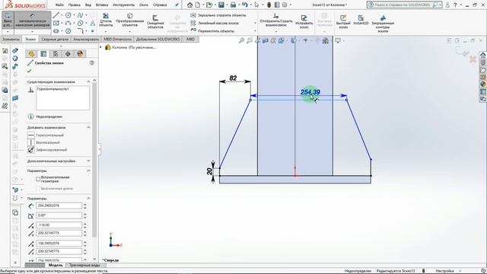Click the Home icon in title toolbar
487x274 pixels.
click(x=189, y=5)
